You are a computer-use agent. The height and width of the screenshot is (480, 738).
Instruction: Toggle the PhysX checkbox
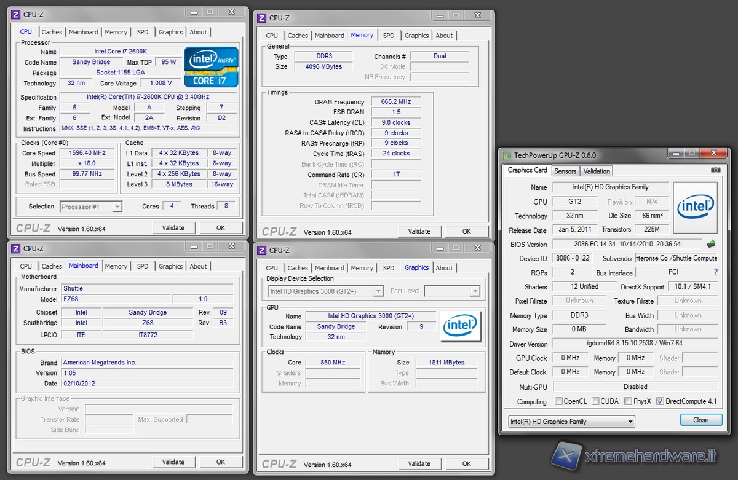[x=628, y=401]
